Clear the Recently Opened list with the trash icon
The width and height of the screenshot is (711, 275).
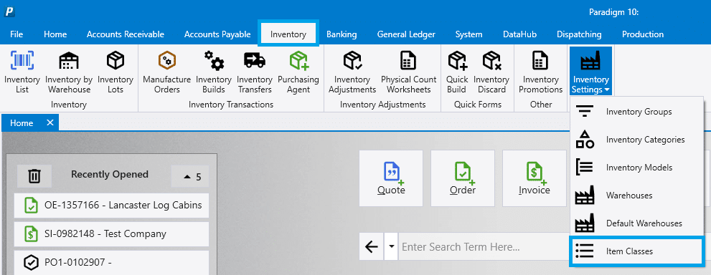[x=34, y=176]
